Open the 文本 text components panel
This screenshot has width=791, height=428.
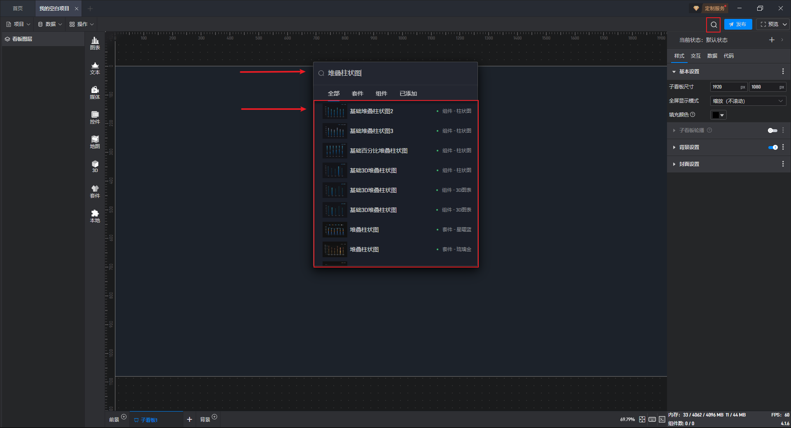(95, 68)
